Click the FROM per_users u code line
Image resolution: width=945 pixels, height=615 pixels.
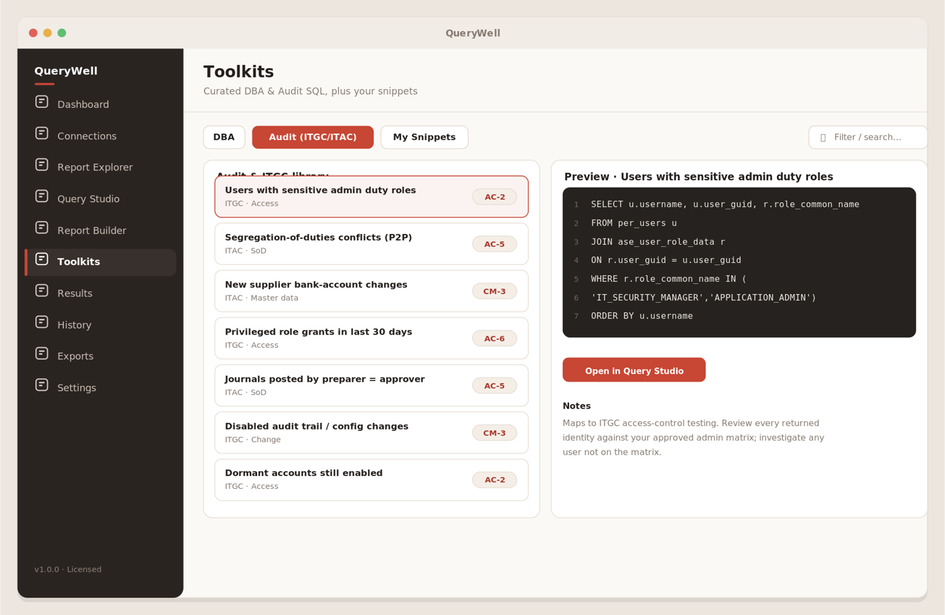[634, 223]
